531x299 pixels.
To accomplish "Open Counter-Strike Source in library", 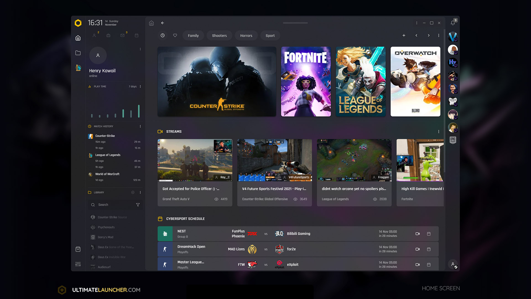I will (x=112, y=217).
